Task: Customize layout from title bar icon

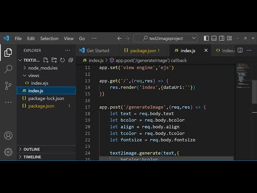Action: point(229,38)
